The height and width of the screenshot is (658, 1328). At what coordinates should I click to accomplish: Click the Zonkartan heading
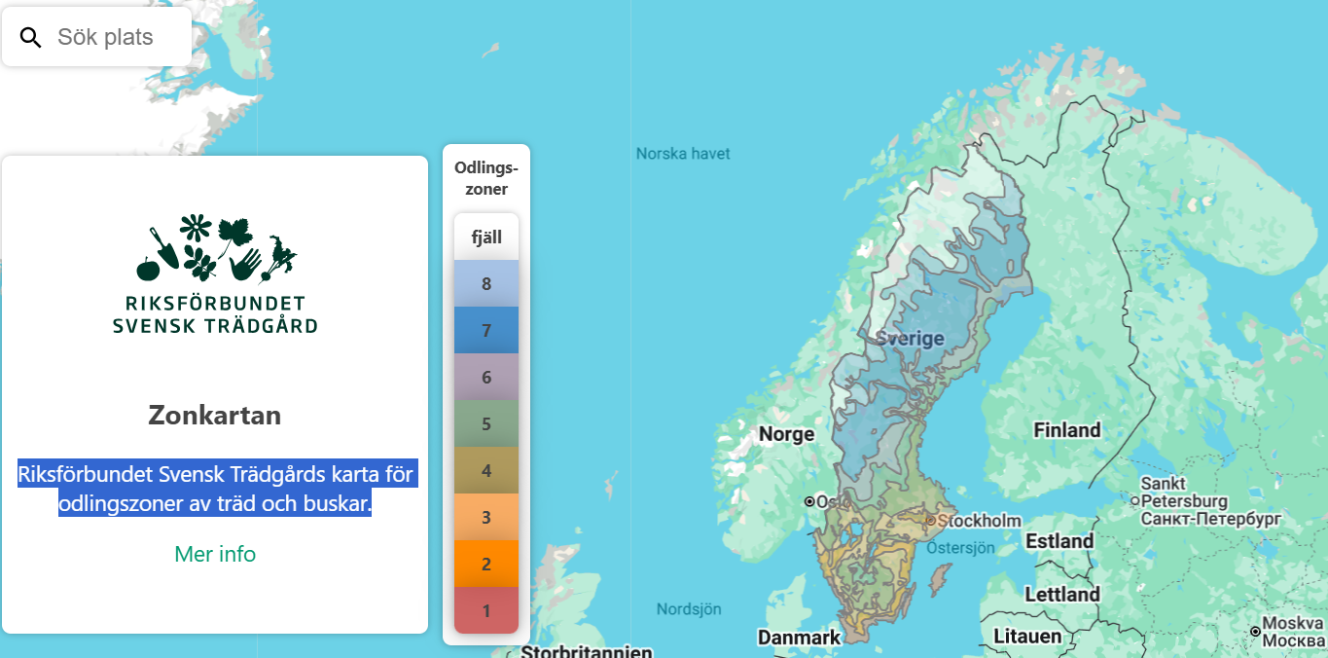tap(215, 415)
